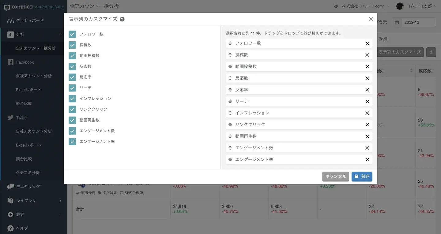Remove 反応数 from selected columns
The height and width of the screenshot is (234, 441).
[x=367, y=78]
